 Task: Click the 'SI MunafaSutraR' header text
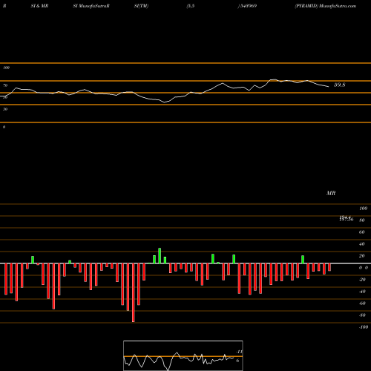point(91,6)
